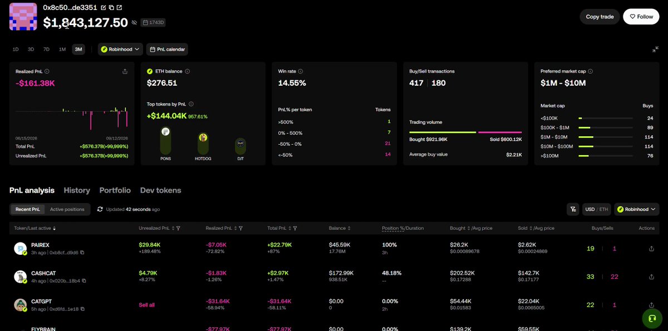Select the Active positions view
The image size is (668, 331).
point(67,209)
